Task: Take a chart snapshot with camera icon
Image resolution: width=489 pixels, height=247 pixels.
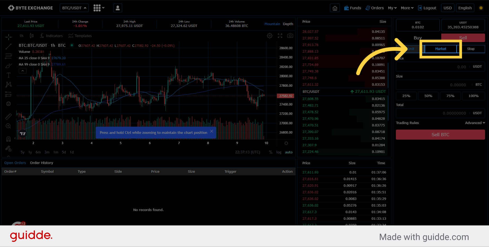Action: click(x=290, y=36)
